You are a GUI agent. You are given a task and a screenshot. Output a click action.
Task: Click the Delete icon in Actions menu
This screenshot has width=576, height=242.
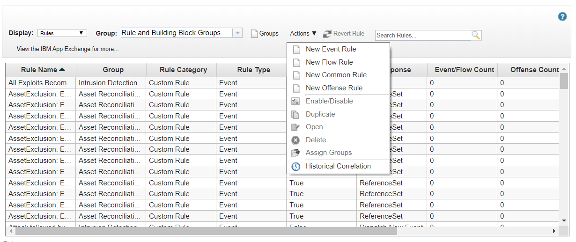pyautogui.click(x=295, y=140)
